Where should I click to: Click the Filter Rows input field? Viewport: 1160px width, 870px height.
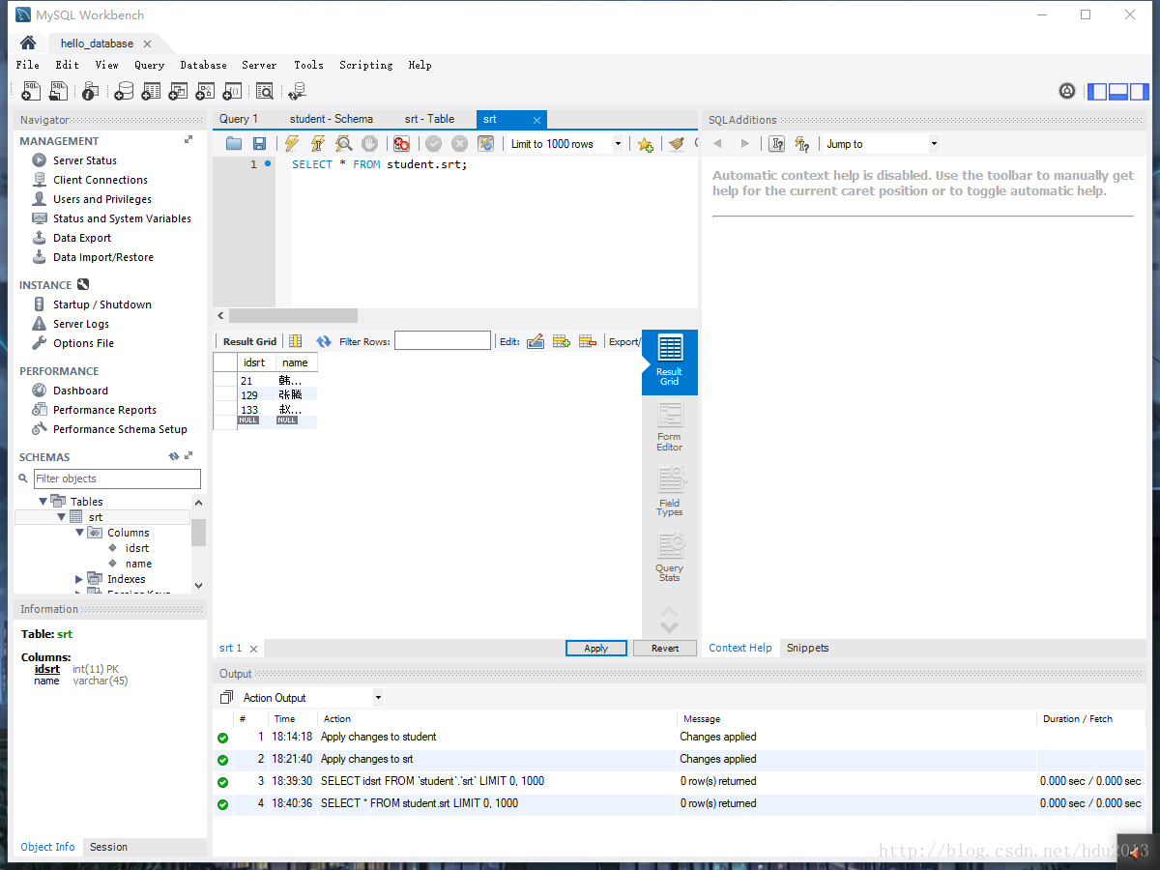coord(443,340)
